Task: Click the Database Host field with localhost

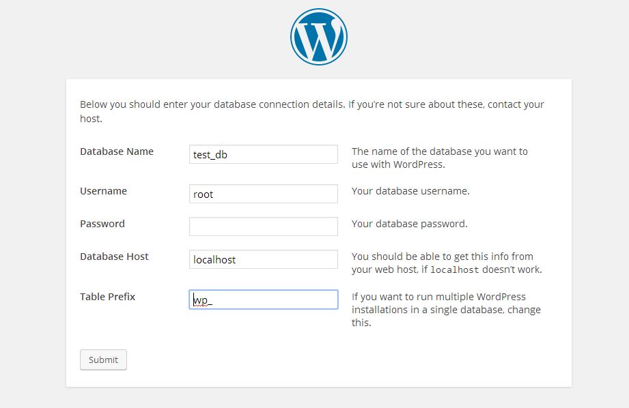Action: 263,259
